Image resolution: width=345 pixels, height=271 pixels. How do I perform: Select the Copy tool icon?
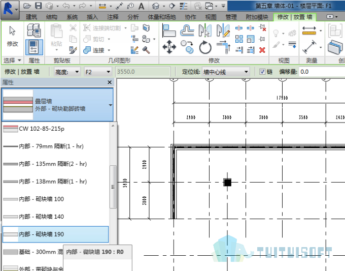[187, 47]
